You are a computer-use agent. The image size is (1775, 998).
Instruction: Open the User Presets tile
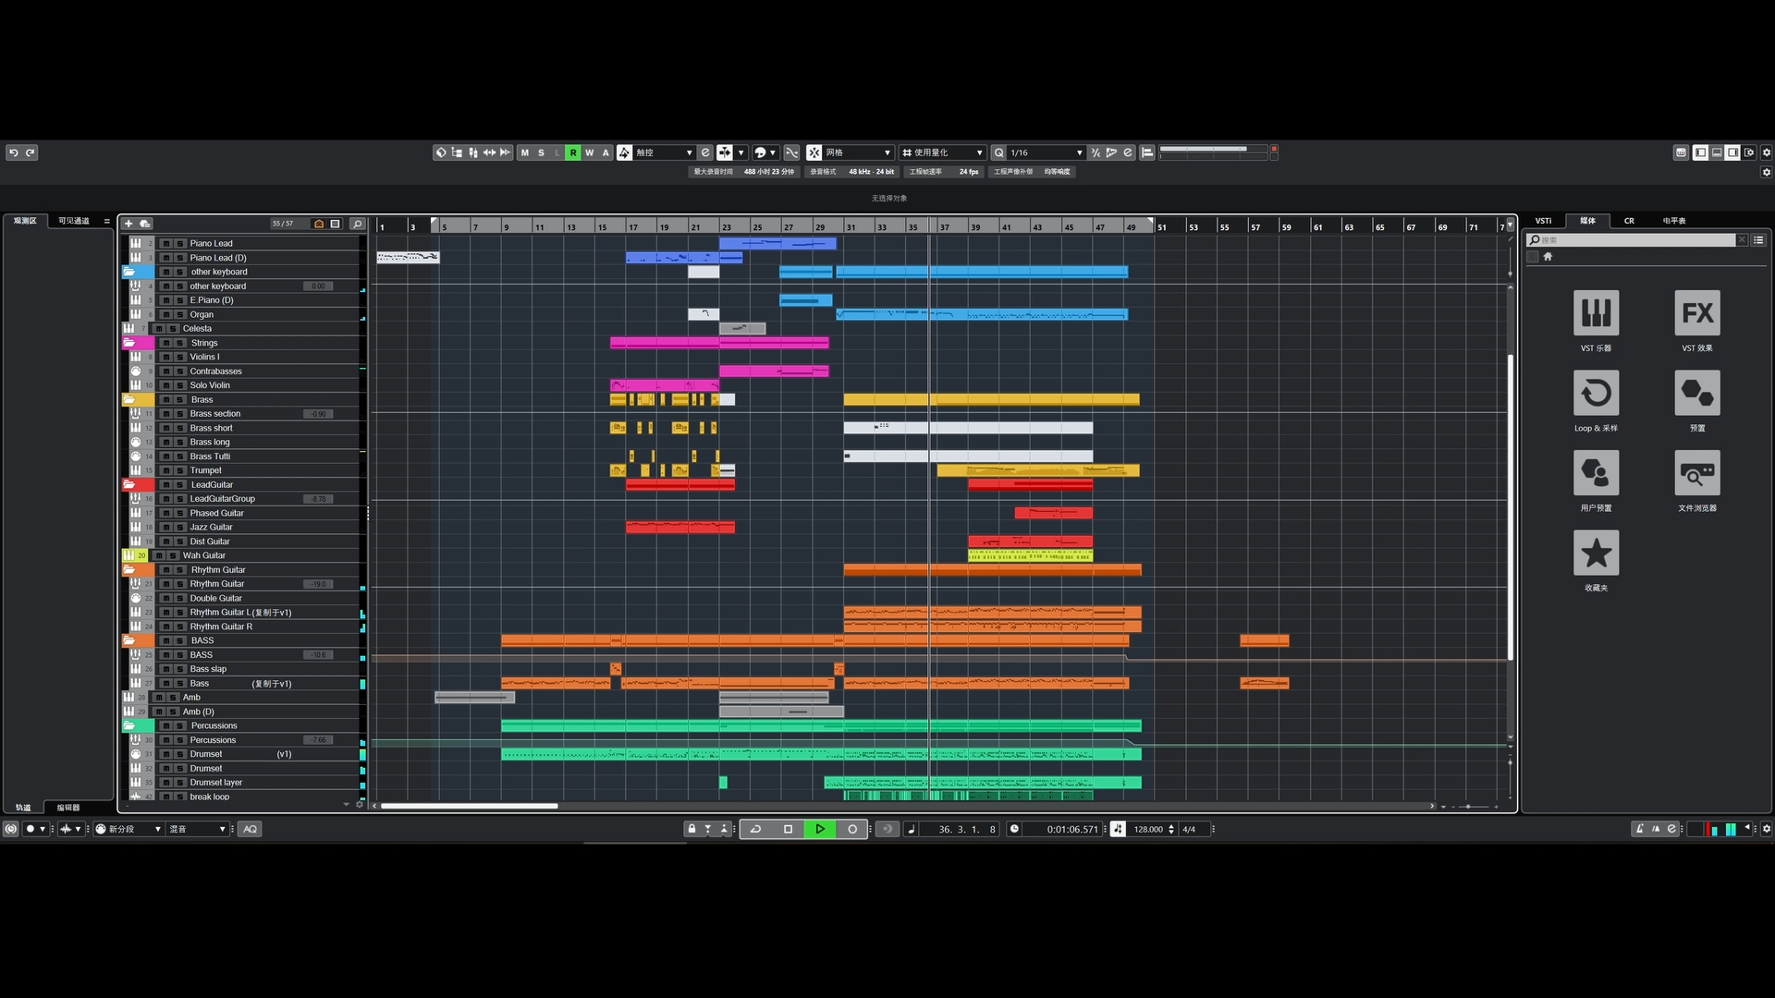click(1596, 472)
